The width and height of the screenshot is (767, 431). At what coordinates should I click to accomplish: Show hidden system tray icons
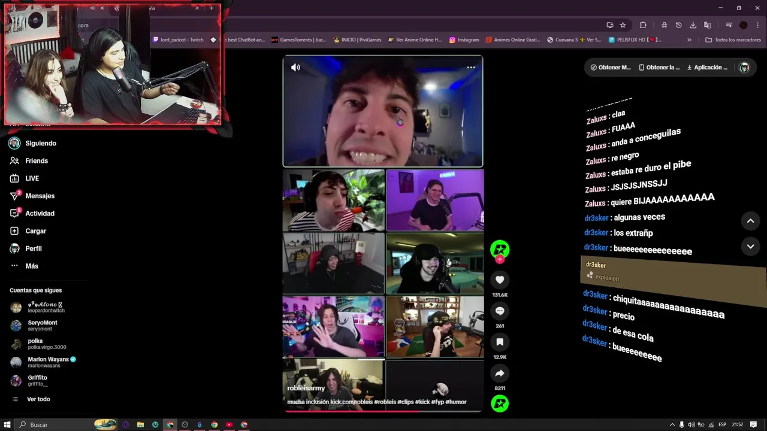tap(672, 424)
